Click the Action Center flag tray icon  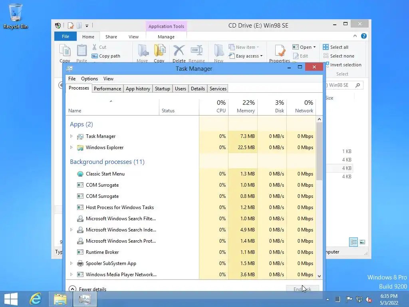click(x=349, y=299)
